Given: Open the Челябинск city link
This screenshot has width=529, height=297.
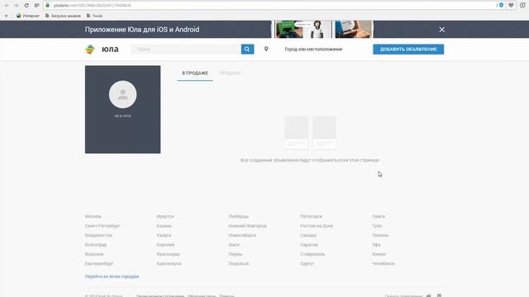Looking at the screenshot, I should click(384, 263).
